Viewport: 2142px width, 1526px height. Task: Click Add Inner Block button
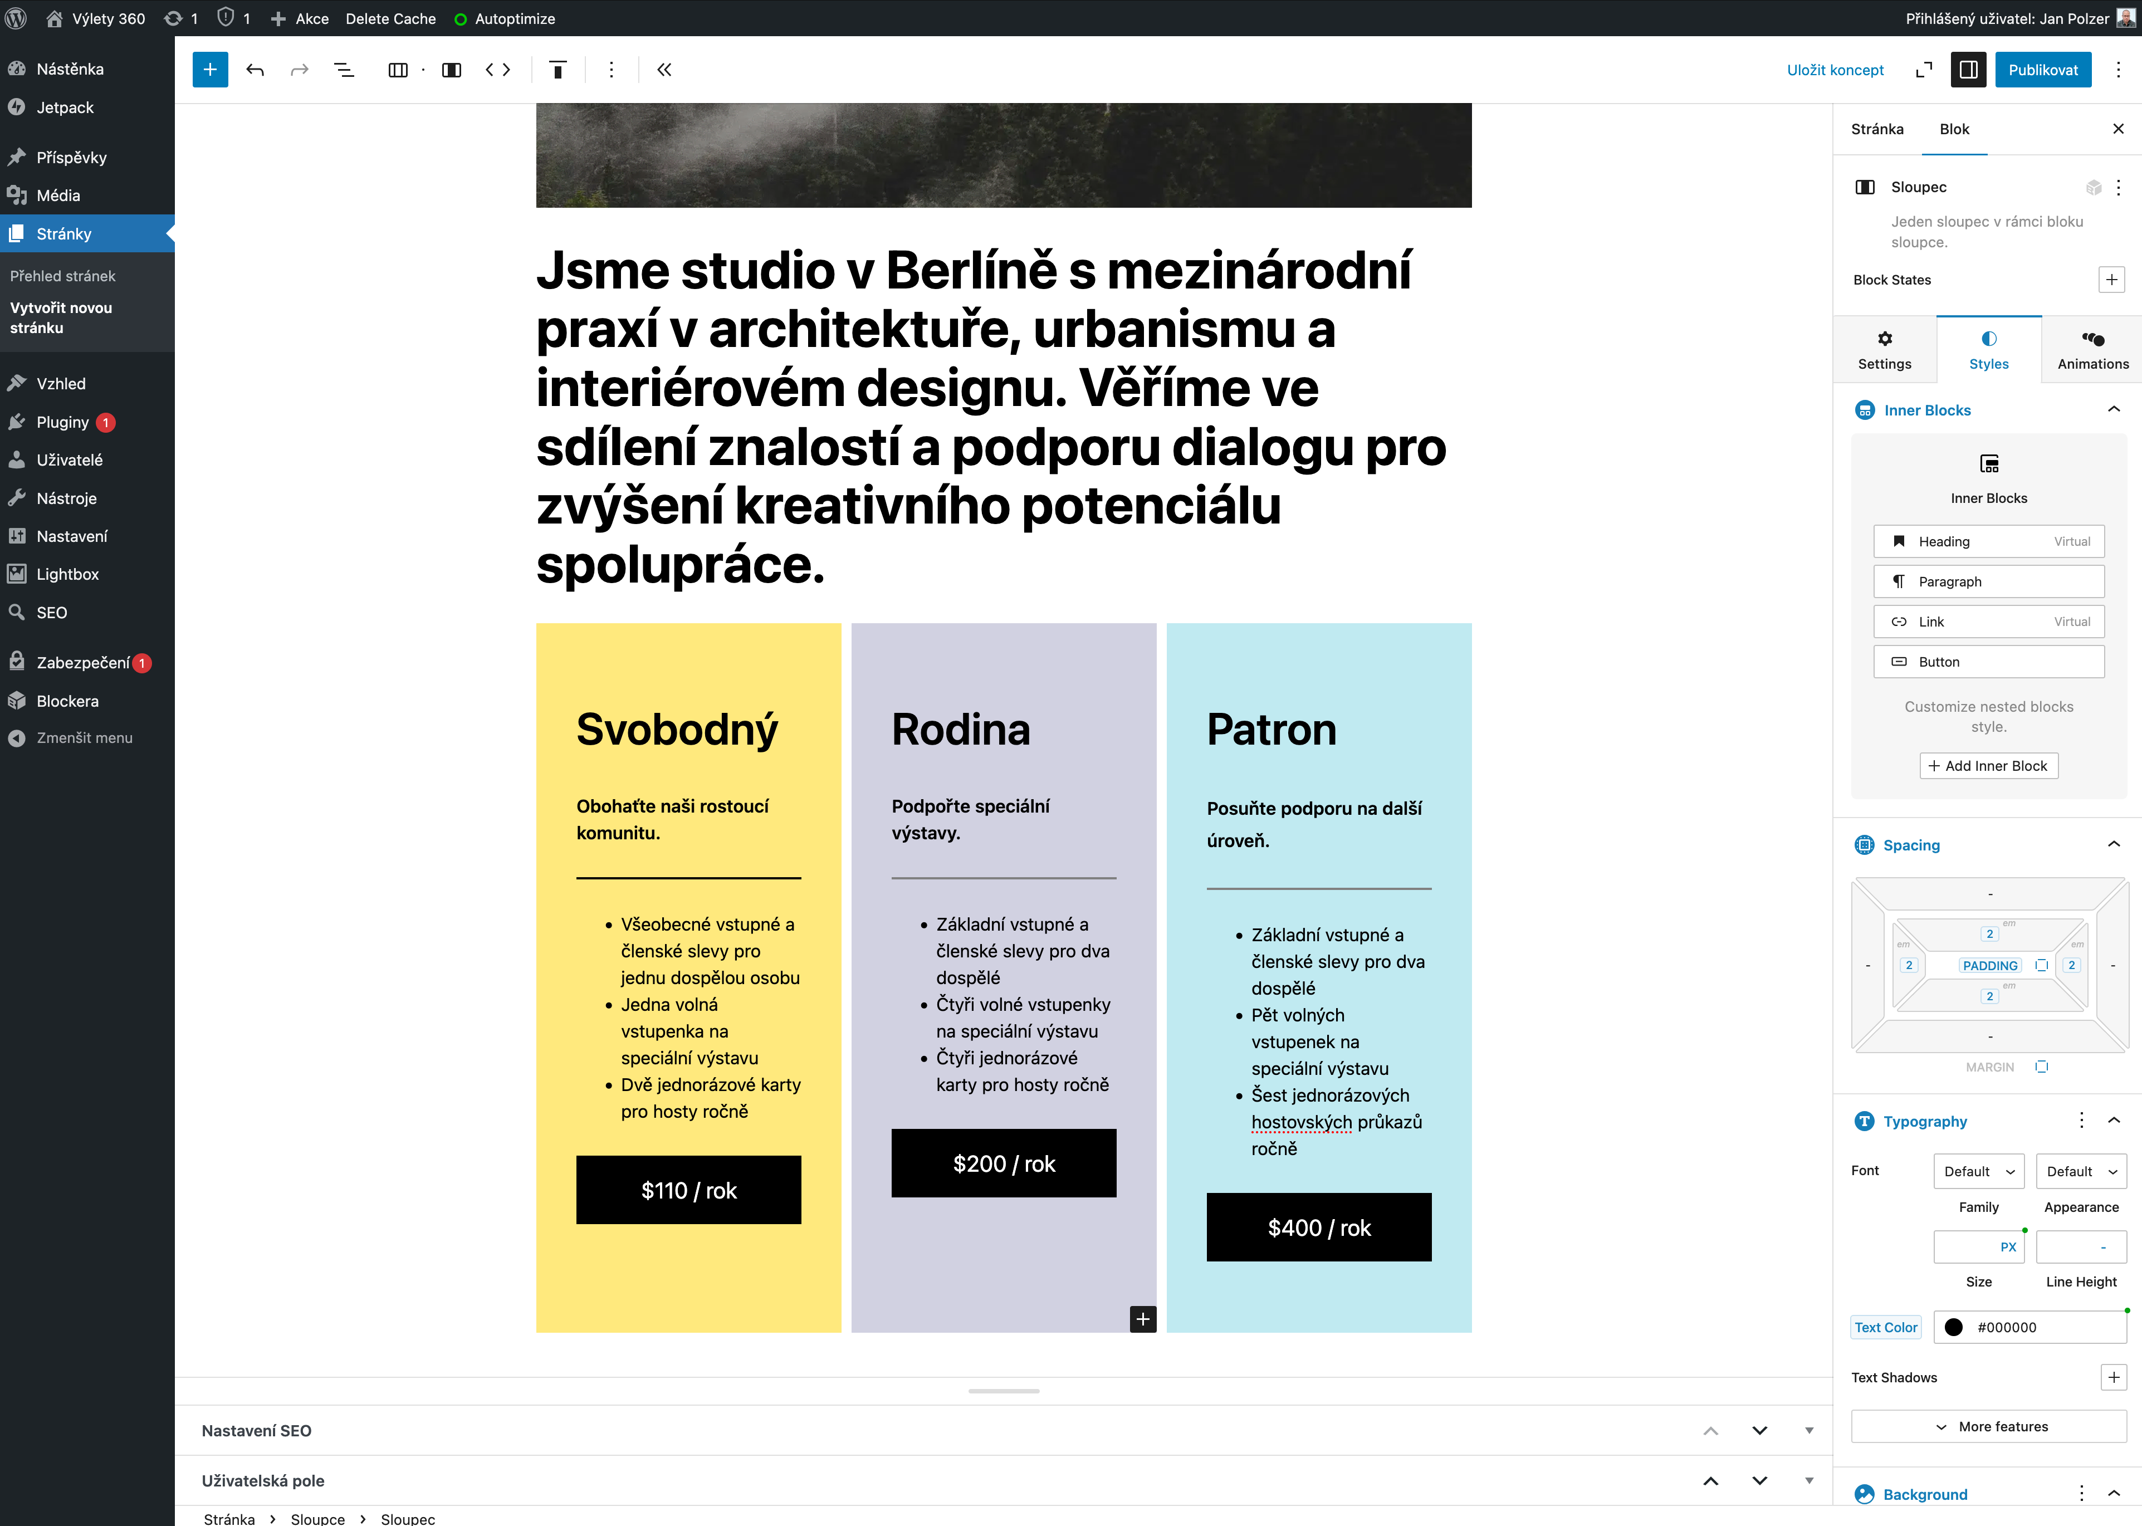tap(1989, 766)
